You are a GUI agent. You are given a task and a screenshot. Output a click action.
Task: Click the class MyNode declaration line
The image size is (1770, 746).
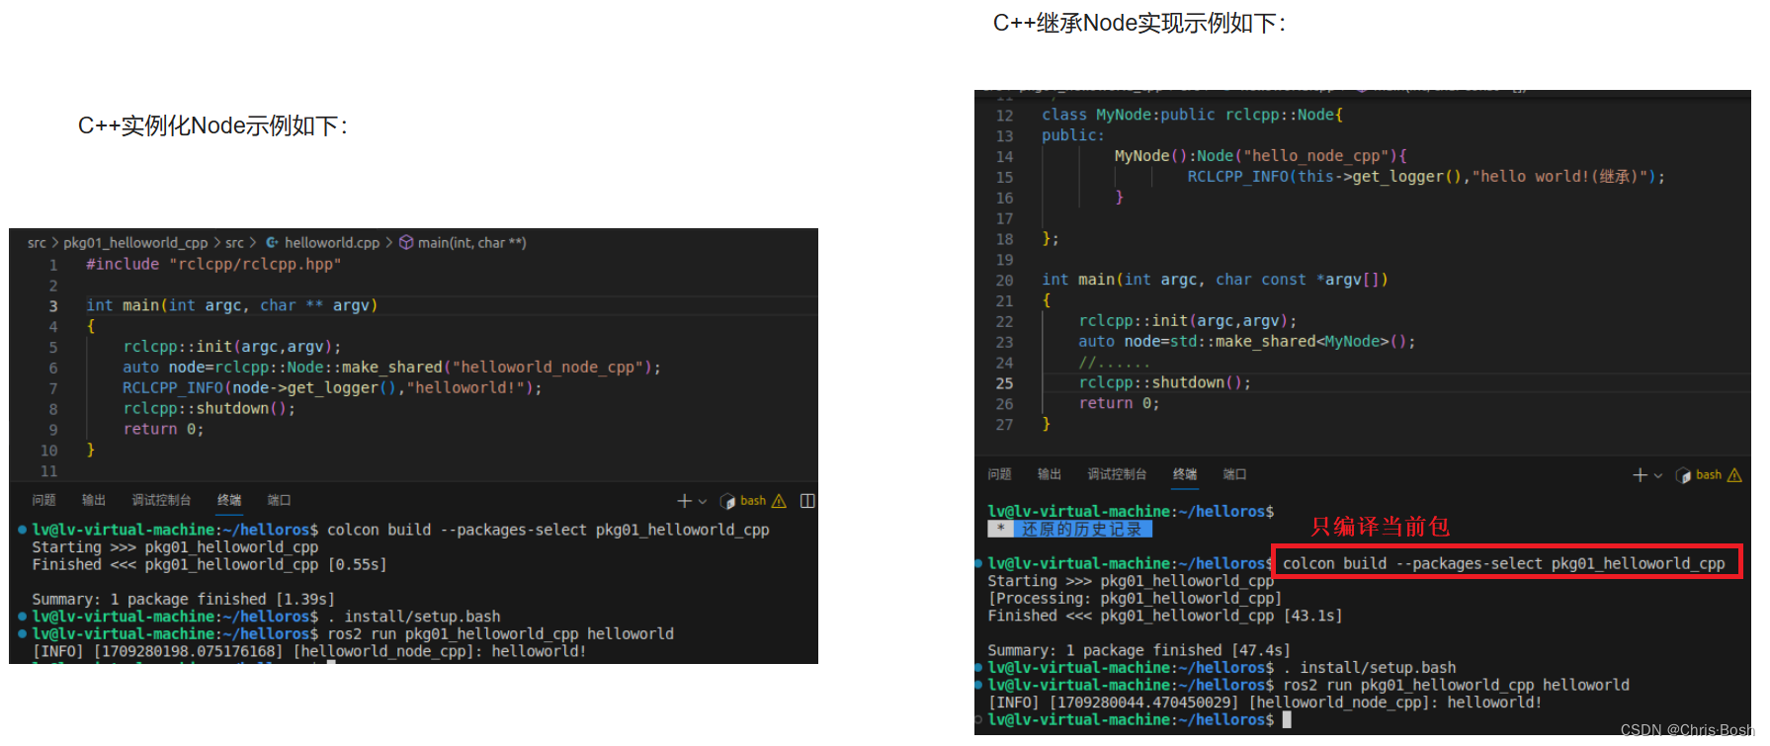[1192, 116]
